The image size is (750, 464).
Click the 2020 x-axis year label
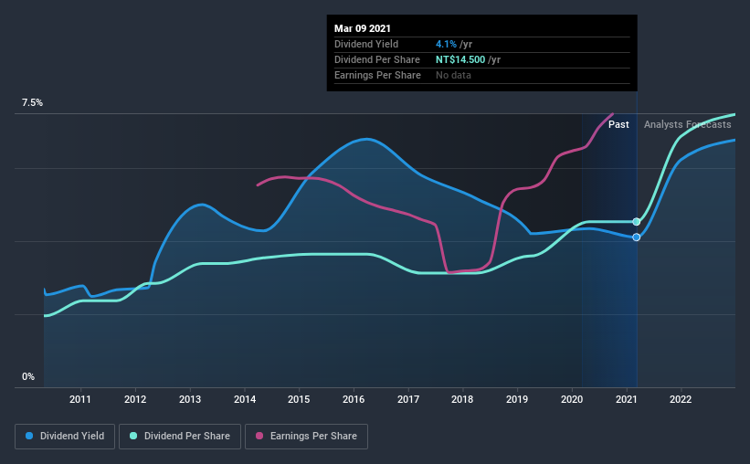click(572, 399)
